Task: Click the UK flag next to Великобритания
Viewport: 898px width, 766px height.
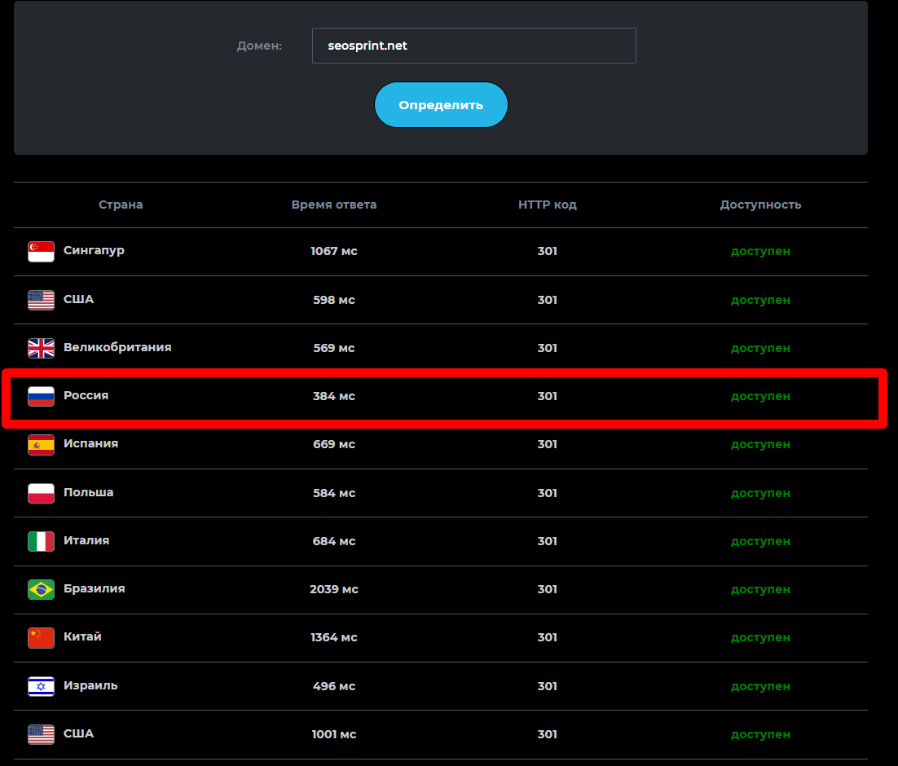Action: click(x=41, y=349)
